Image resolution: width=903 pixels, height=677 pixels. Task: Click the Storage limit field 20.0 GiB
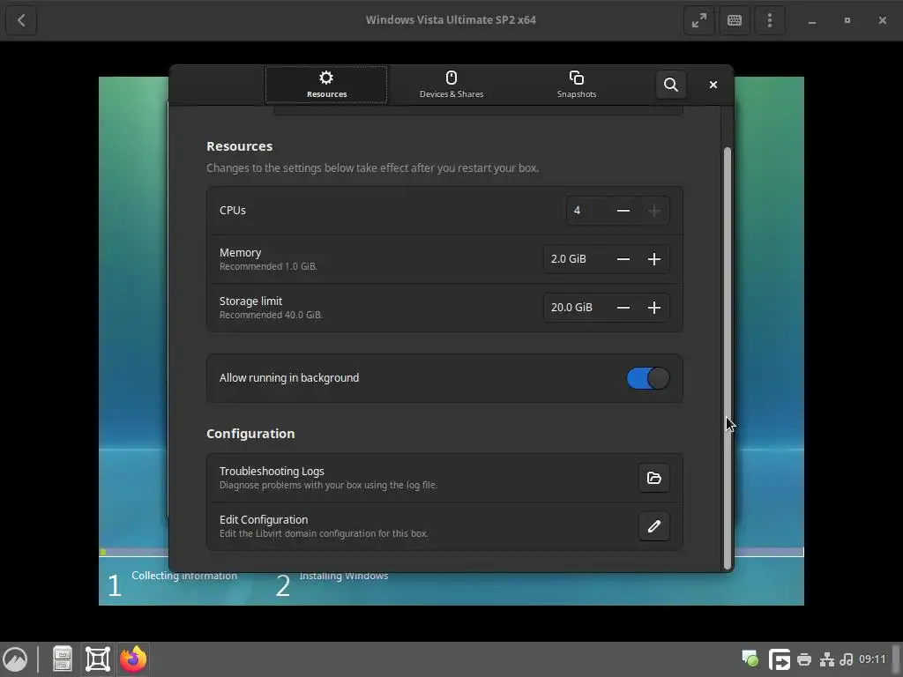coord(575,308)
